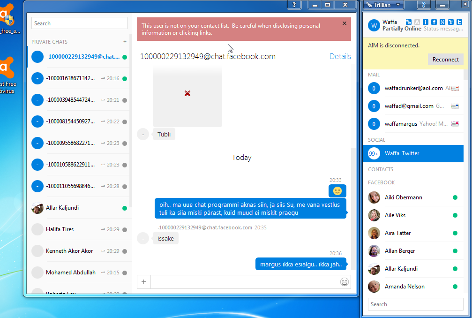The width and height of the screenshot is (472, 318).
Task: Add a new private chat with the plus icon
Action: 125,42
